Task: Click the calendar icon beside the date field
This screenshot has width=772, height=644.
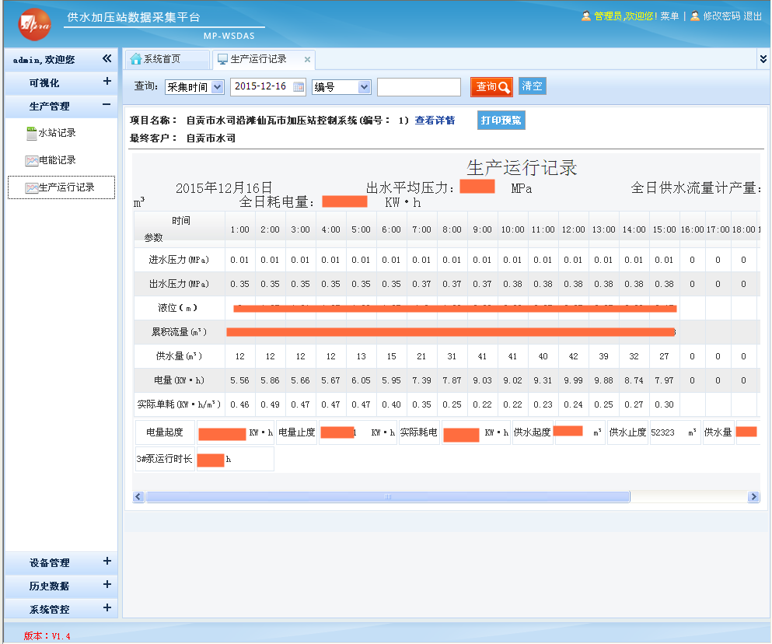Action: click(299, 87)
